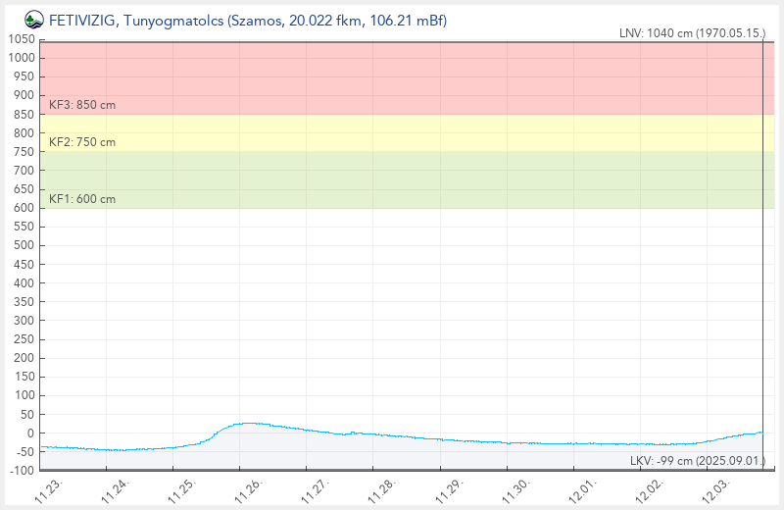Select the LNV: 1040 cm record label

(x=692, y=33)
